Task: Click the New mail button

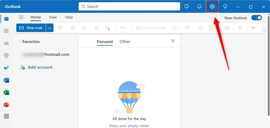Action: click(31, 28)
